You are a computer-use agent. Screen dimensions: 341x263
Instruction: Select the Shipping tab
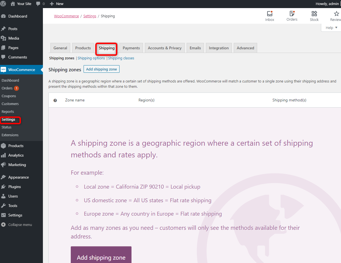[107, 48]
